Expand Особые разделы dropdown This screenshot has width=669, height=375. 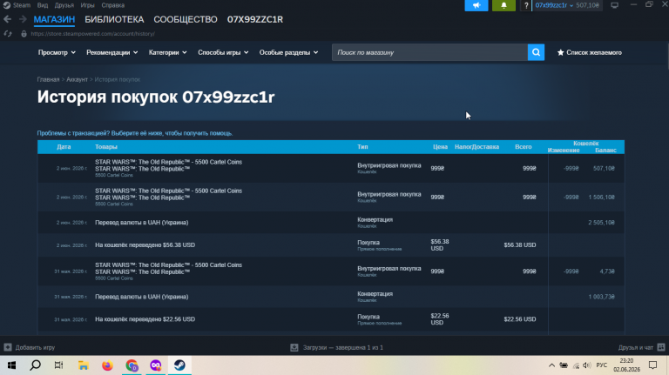pyautogui.click(x=289, y=52)
